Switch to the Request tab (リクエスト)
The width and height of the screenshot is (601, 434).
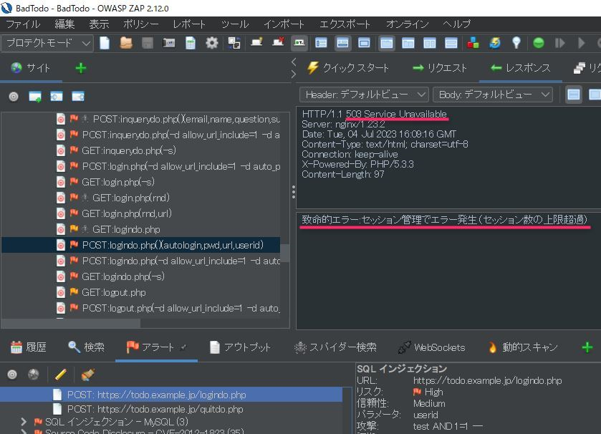[x=440, y=68]
